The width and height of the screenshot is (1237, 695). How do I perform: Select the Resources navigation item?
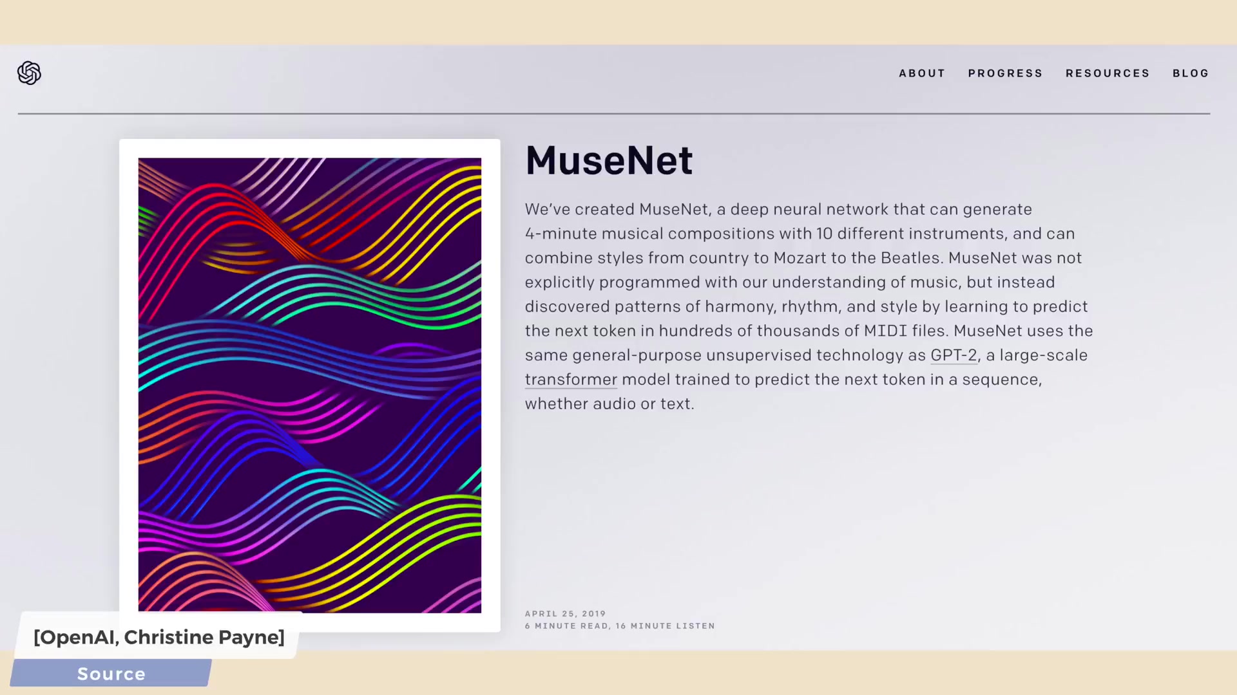[1108, 73]
